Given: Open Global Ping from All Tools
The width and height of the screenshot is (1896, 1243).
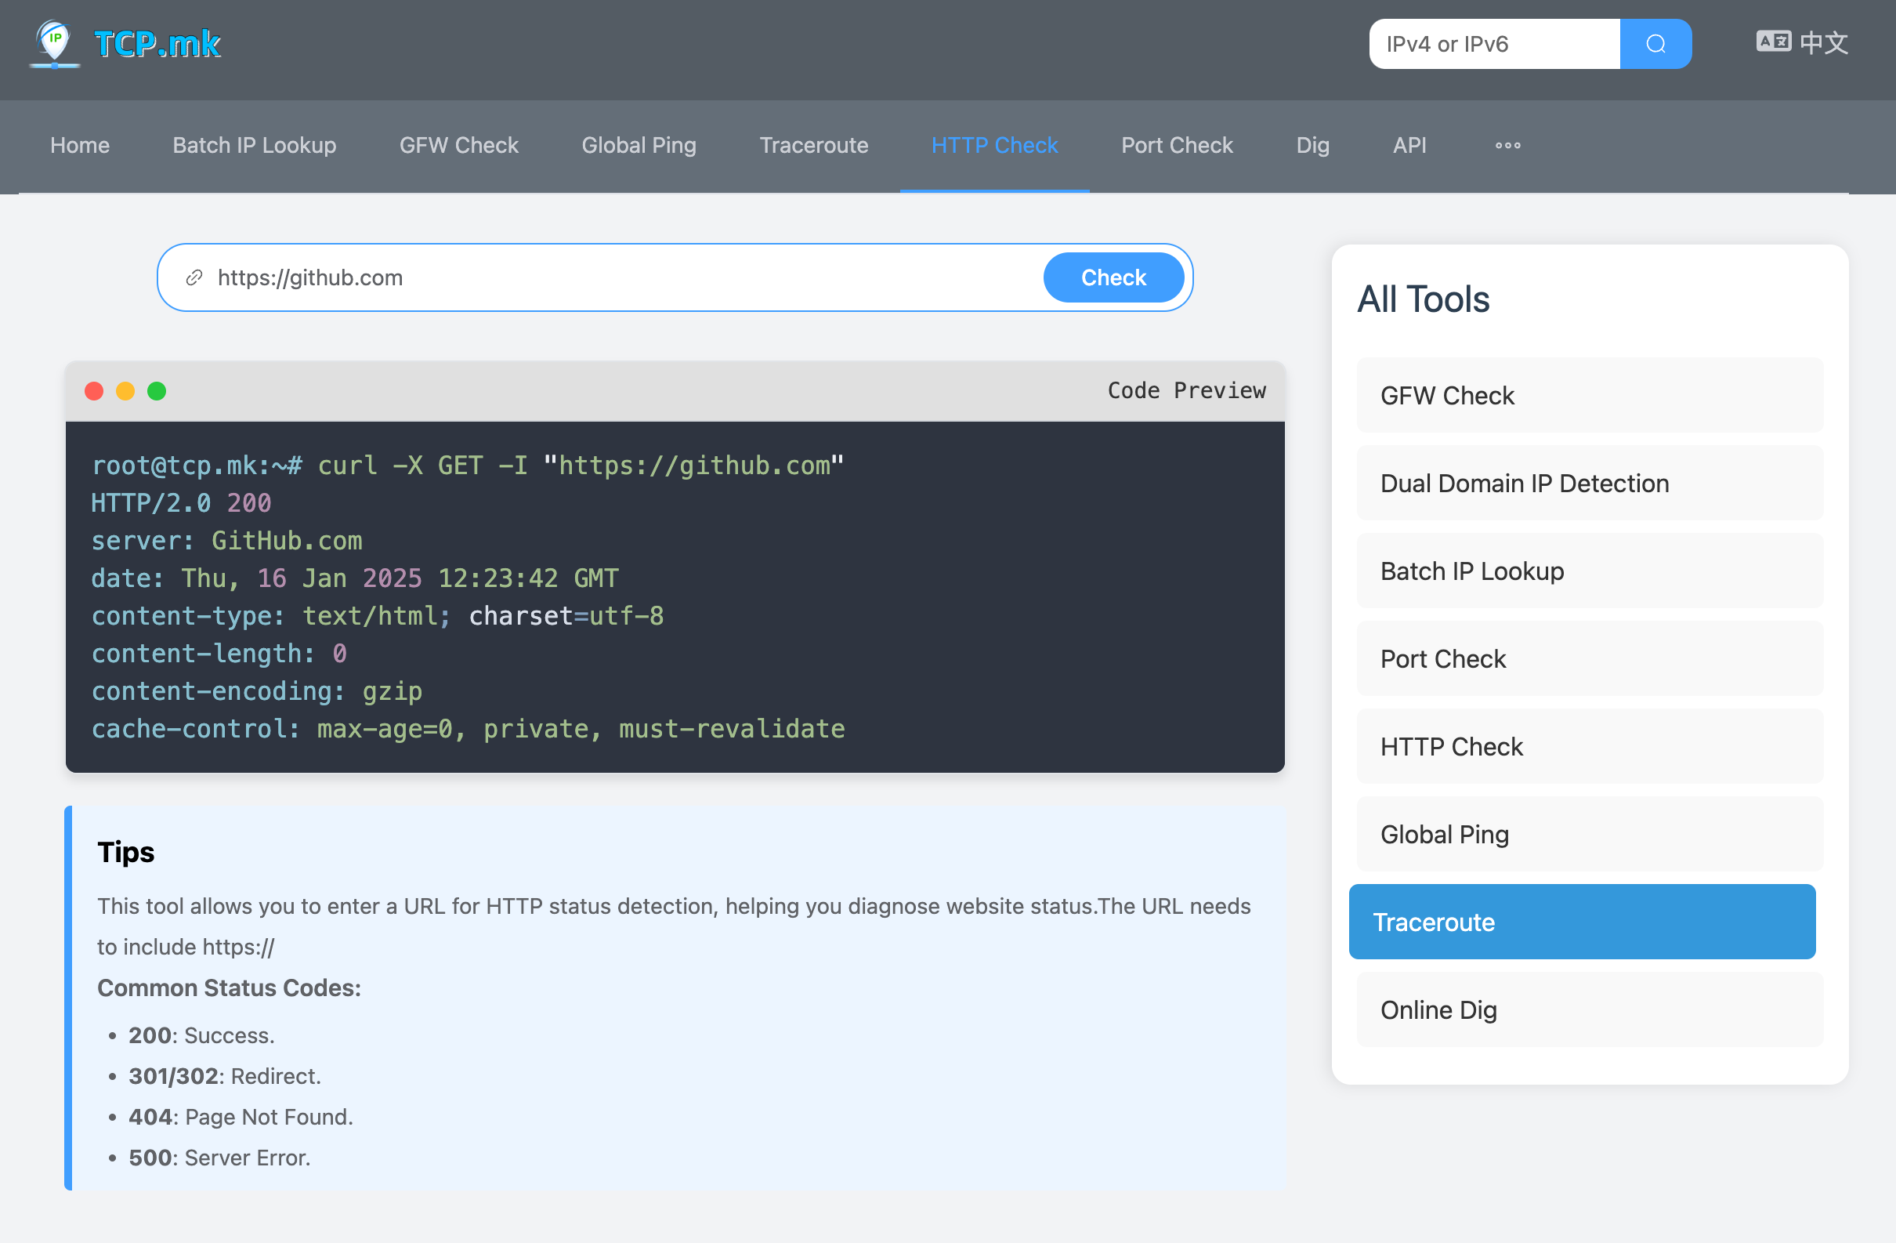Looking at the screenshot, I should (x=1590, y=833).
